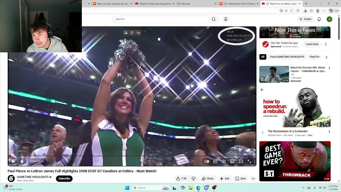Open the Ask AI button
This screenshot has width=341, height=192.
[224, 179]
